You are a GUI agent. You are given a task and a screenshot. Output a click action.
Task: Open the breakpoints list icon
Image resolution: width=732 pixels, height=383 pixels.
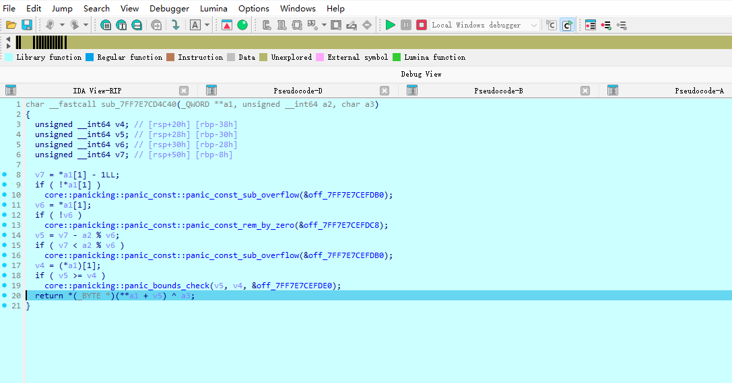click(591, 25)
